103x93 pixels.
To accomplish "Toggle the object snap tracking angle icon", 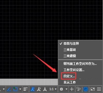I will 9,89.
